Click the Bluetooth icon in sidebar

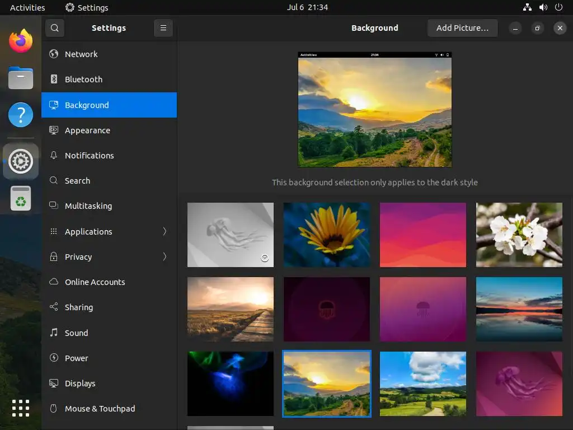pyautogui.click(x=54, y=79)
